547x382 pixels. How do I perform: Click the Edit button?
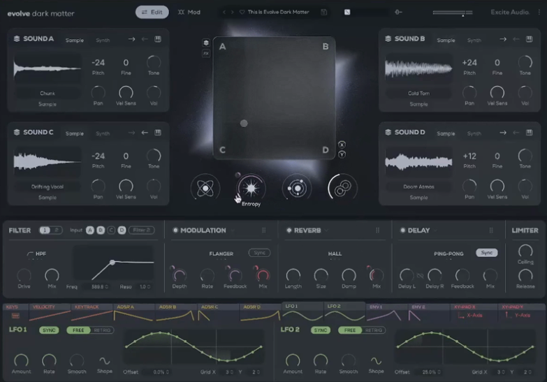point(152,12)
